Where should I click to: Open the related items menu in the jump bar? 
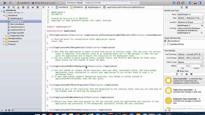[x=44, y=7]
